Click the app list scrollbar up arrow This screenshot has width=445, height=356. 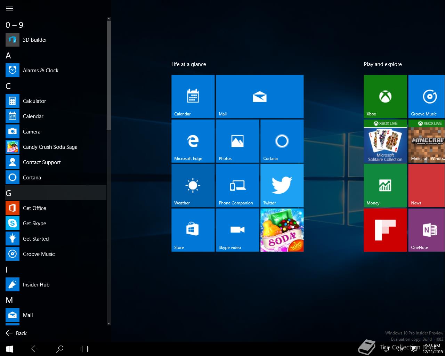[x=109, y=19]
